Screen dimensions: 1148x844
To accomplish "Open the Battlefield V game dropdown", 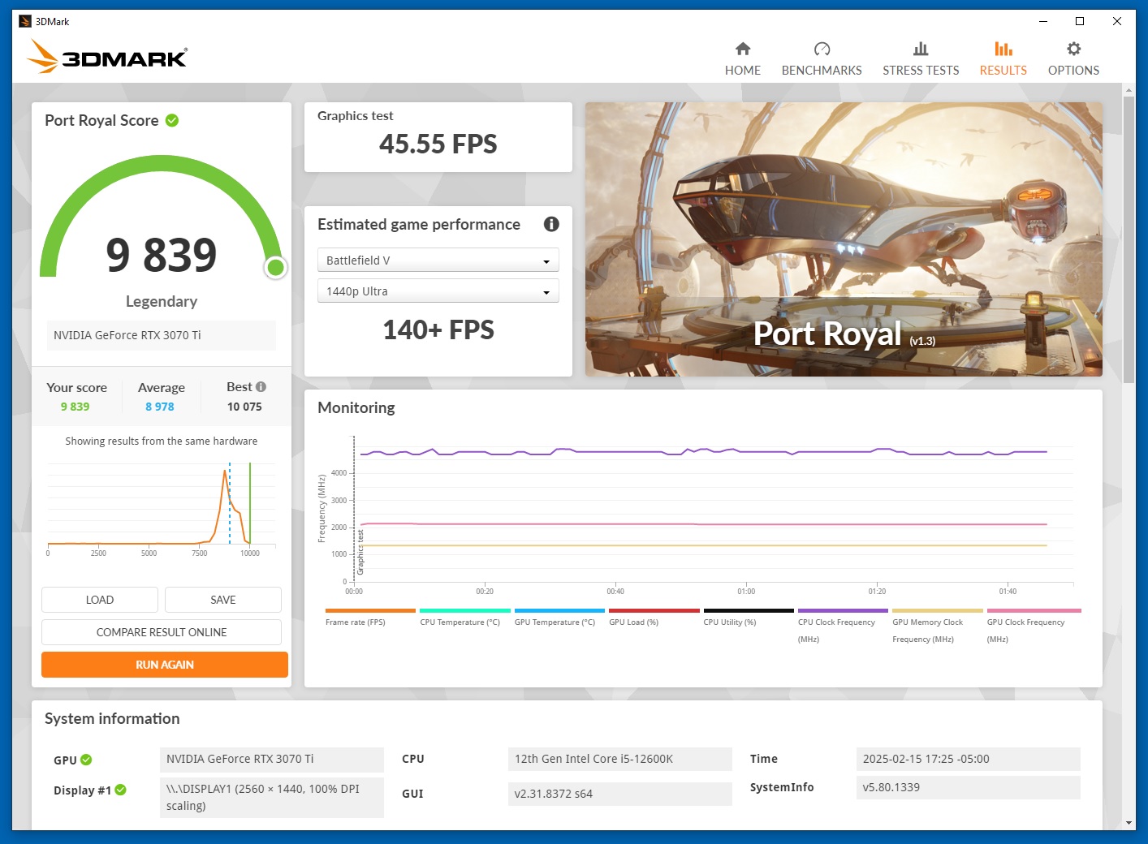I will [x=438, y=260].
